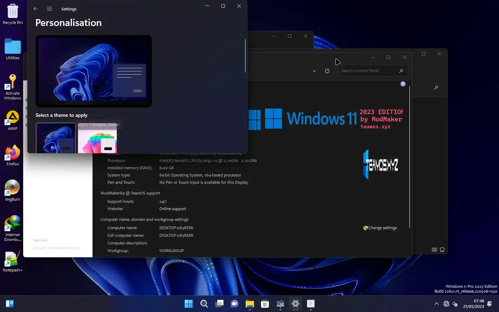Click the Personalisation theme preview image
The height and width of the screenshot is (312, 499).
pyautogui.click(x=94, y=71)
